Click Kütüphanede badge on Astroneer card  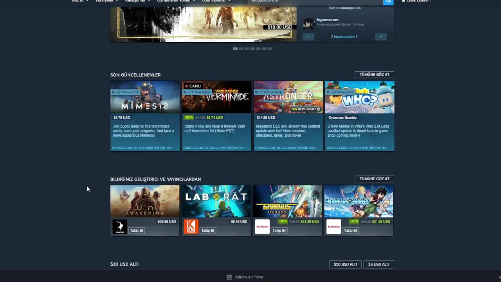coord(269,92)
